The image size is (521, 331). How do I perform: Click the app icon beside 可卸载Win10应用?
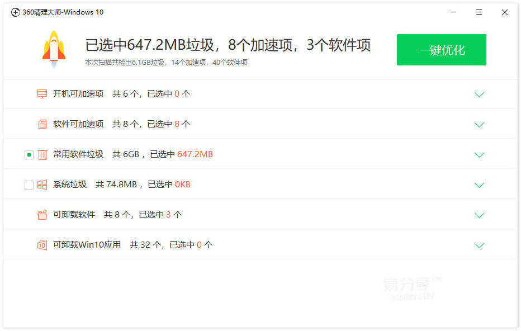pos(42,245)
